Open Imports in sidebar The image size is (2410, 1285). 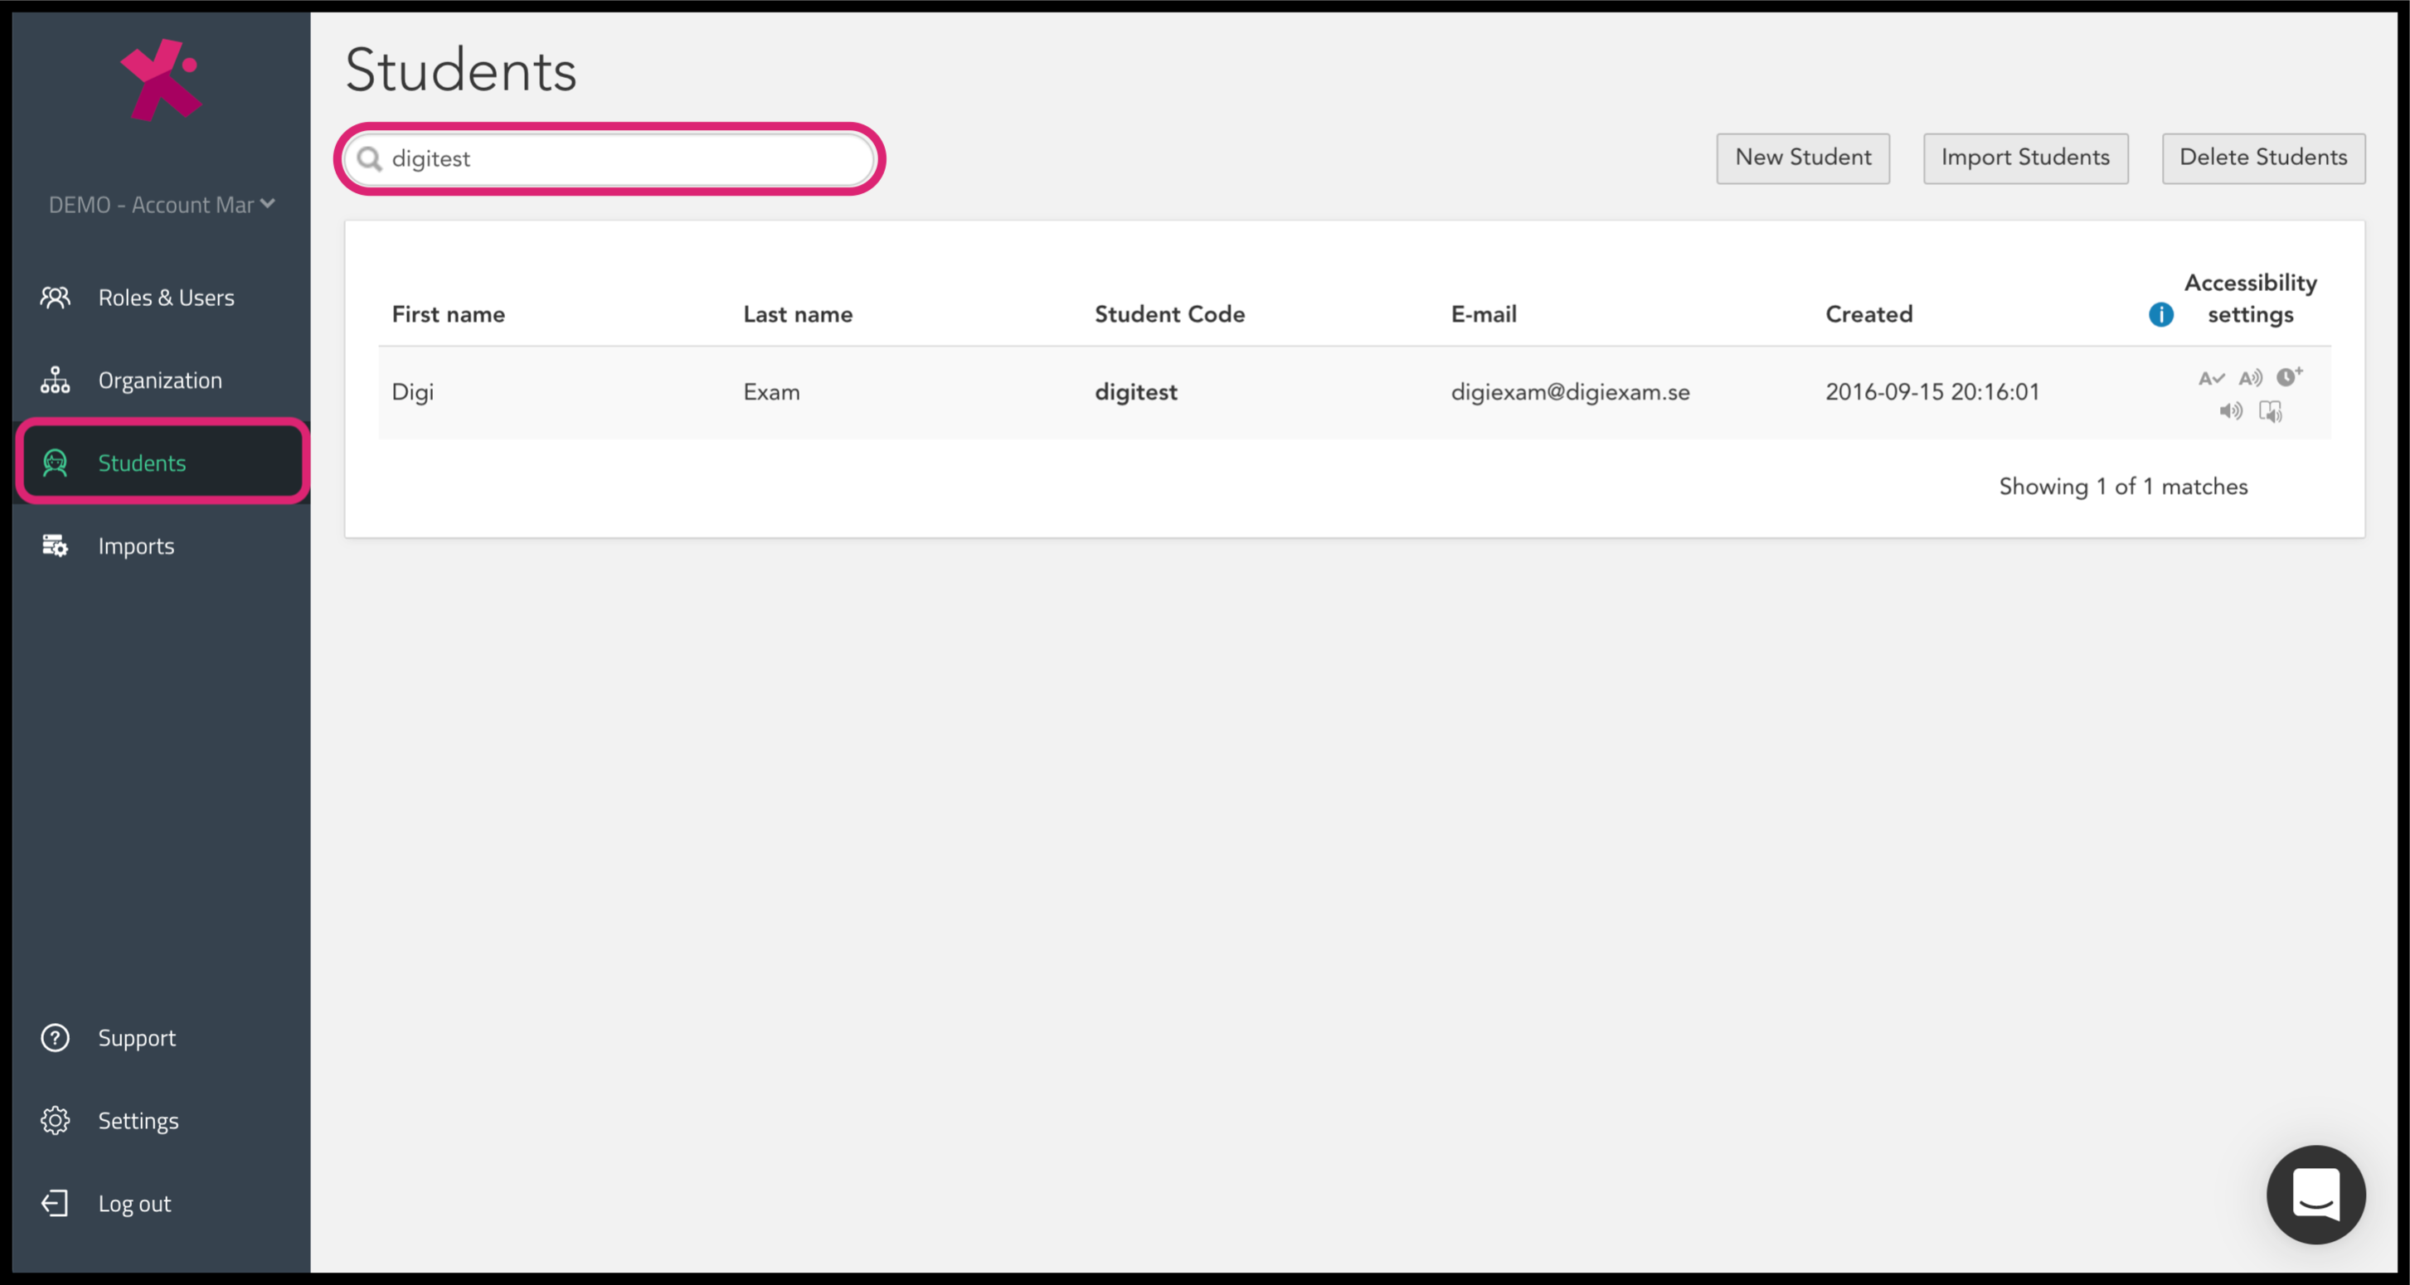point(161,546)
